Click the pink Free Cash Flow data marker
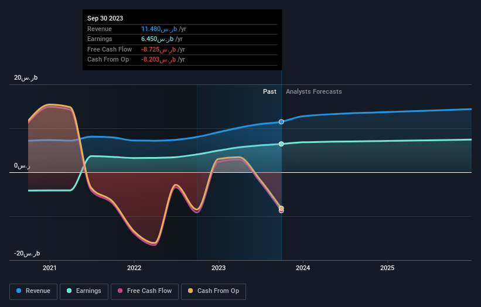Image resolution: width=481 pixels, height=307 pixels. click(281, 211)
